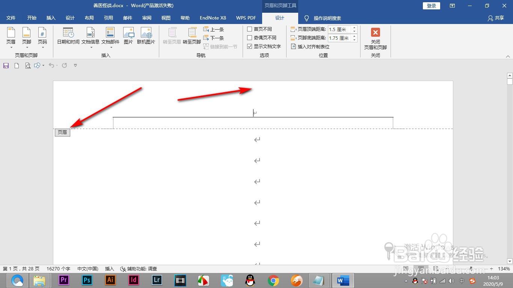Open Illustrator from the taskbar
Image resolution: width=513 pixels, height=288 pixels.
pyautogui.click(x=110, y=280)
